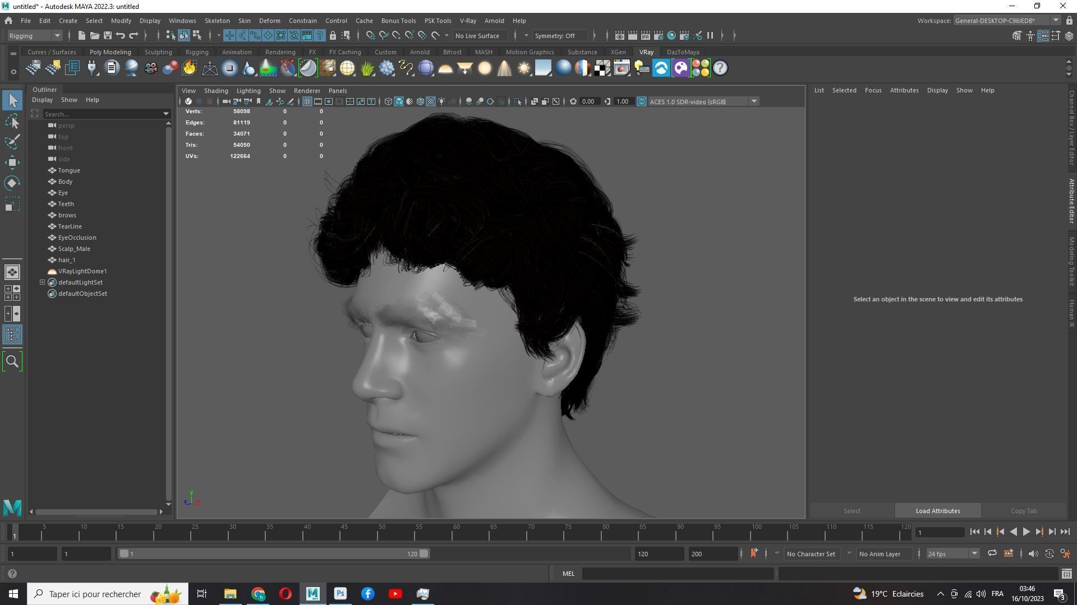The height and width of the screenshot is (605, 1077).
Task: Click the camera group V-Ray shelf icon
Action: tap(151, 68)
